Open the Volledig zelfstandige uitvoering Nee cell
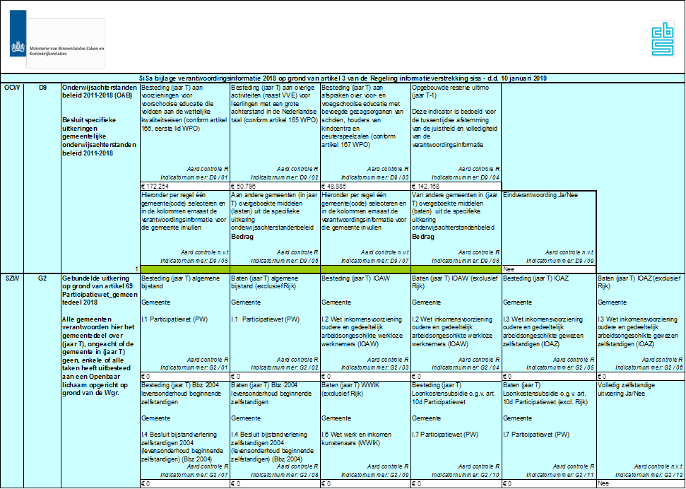Viewport: 686px width, 489px height. [640, 483]
